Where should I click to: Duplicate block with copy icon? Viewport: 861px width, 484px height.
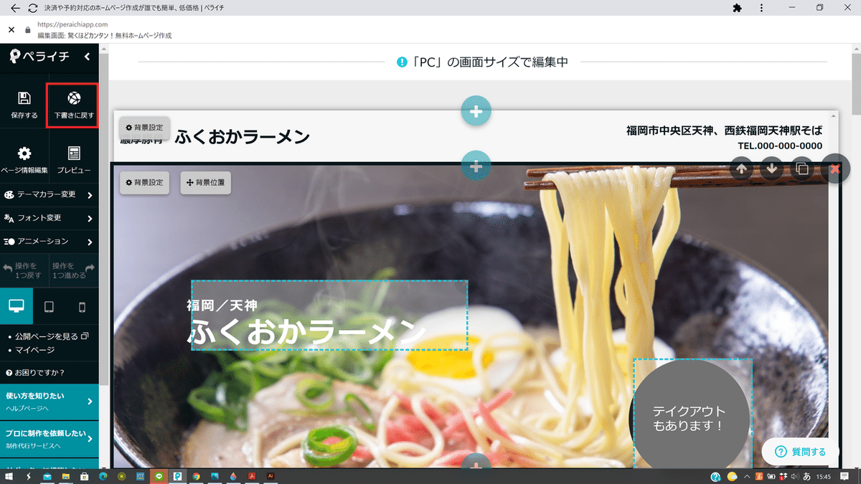[802, 169]
